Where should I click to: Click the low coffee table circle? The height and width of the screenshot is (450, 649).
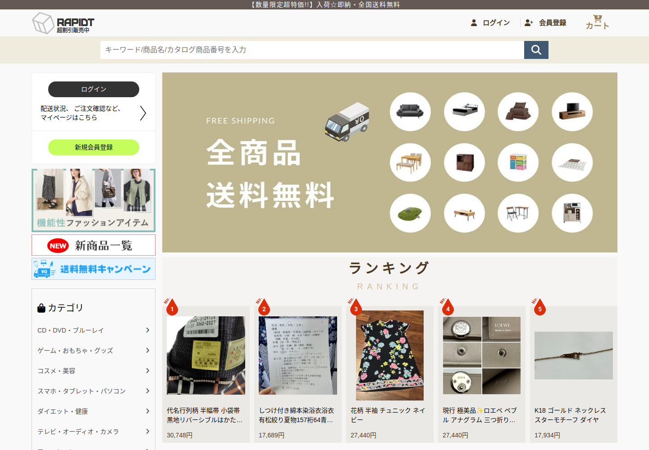(x=464, y=213)
